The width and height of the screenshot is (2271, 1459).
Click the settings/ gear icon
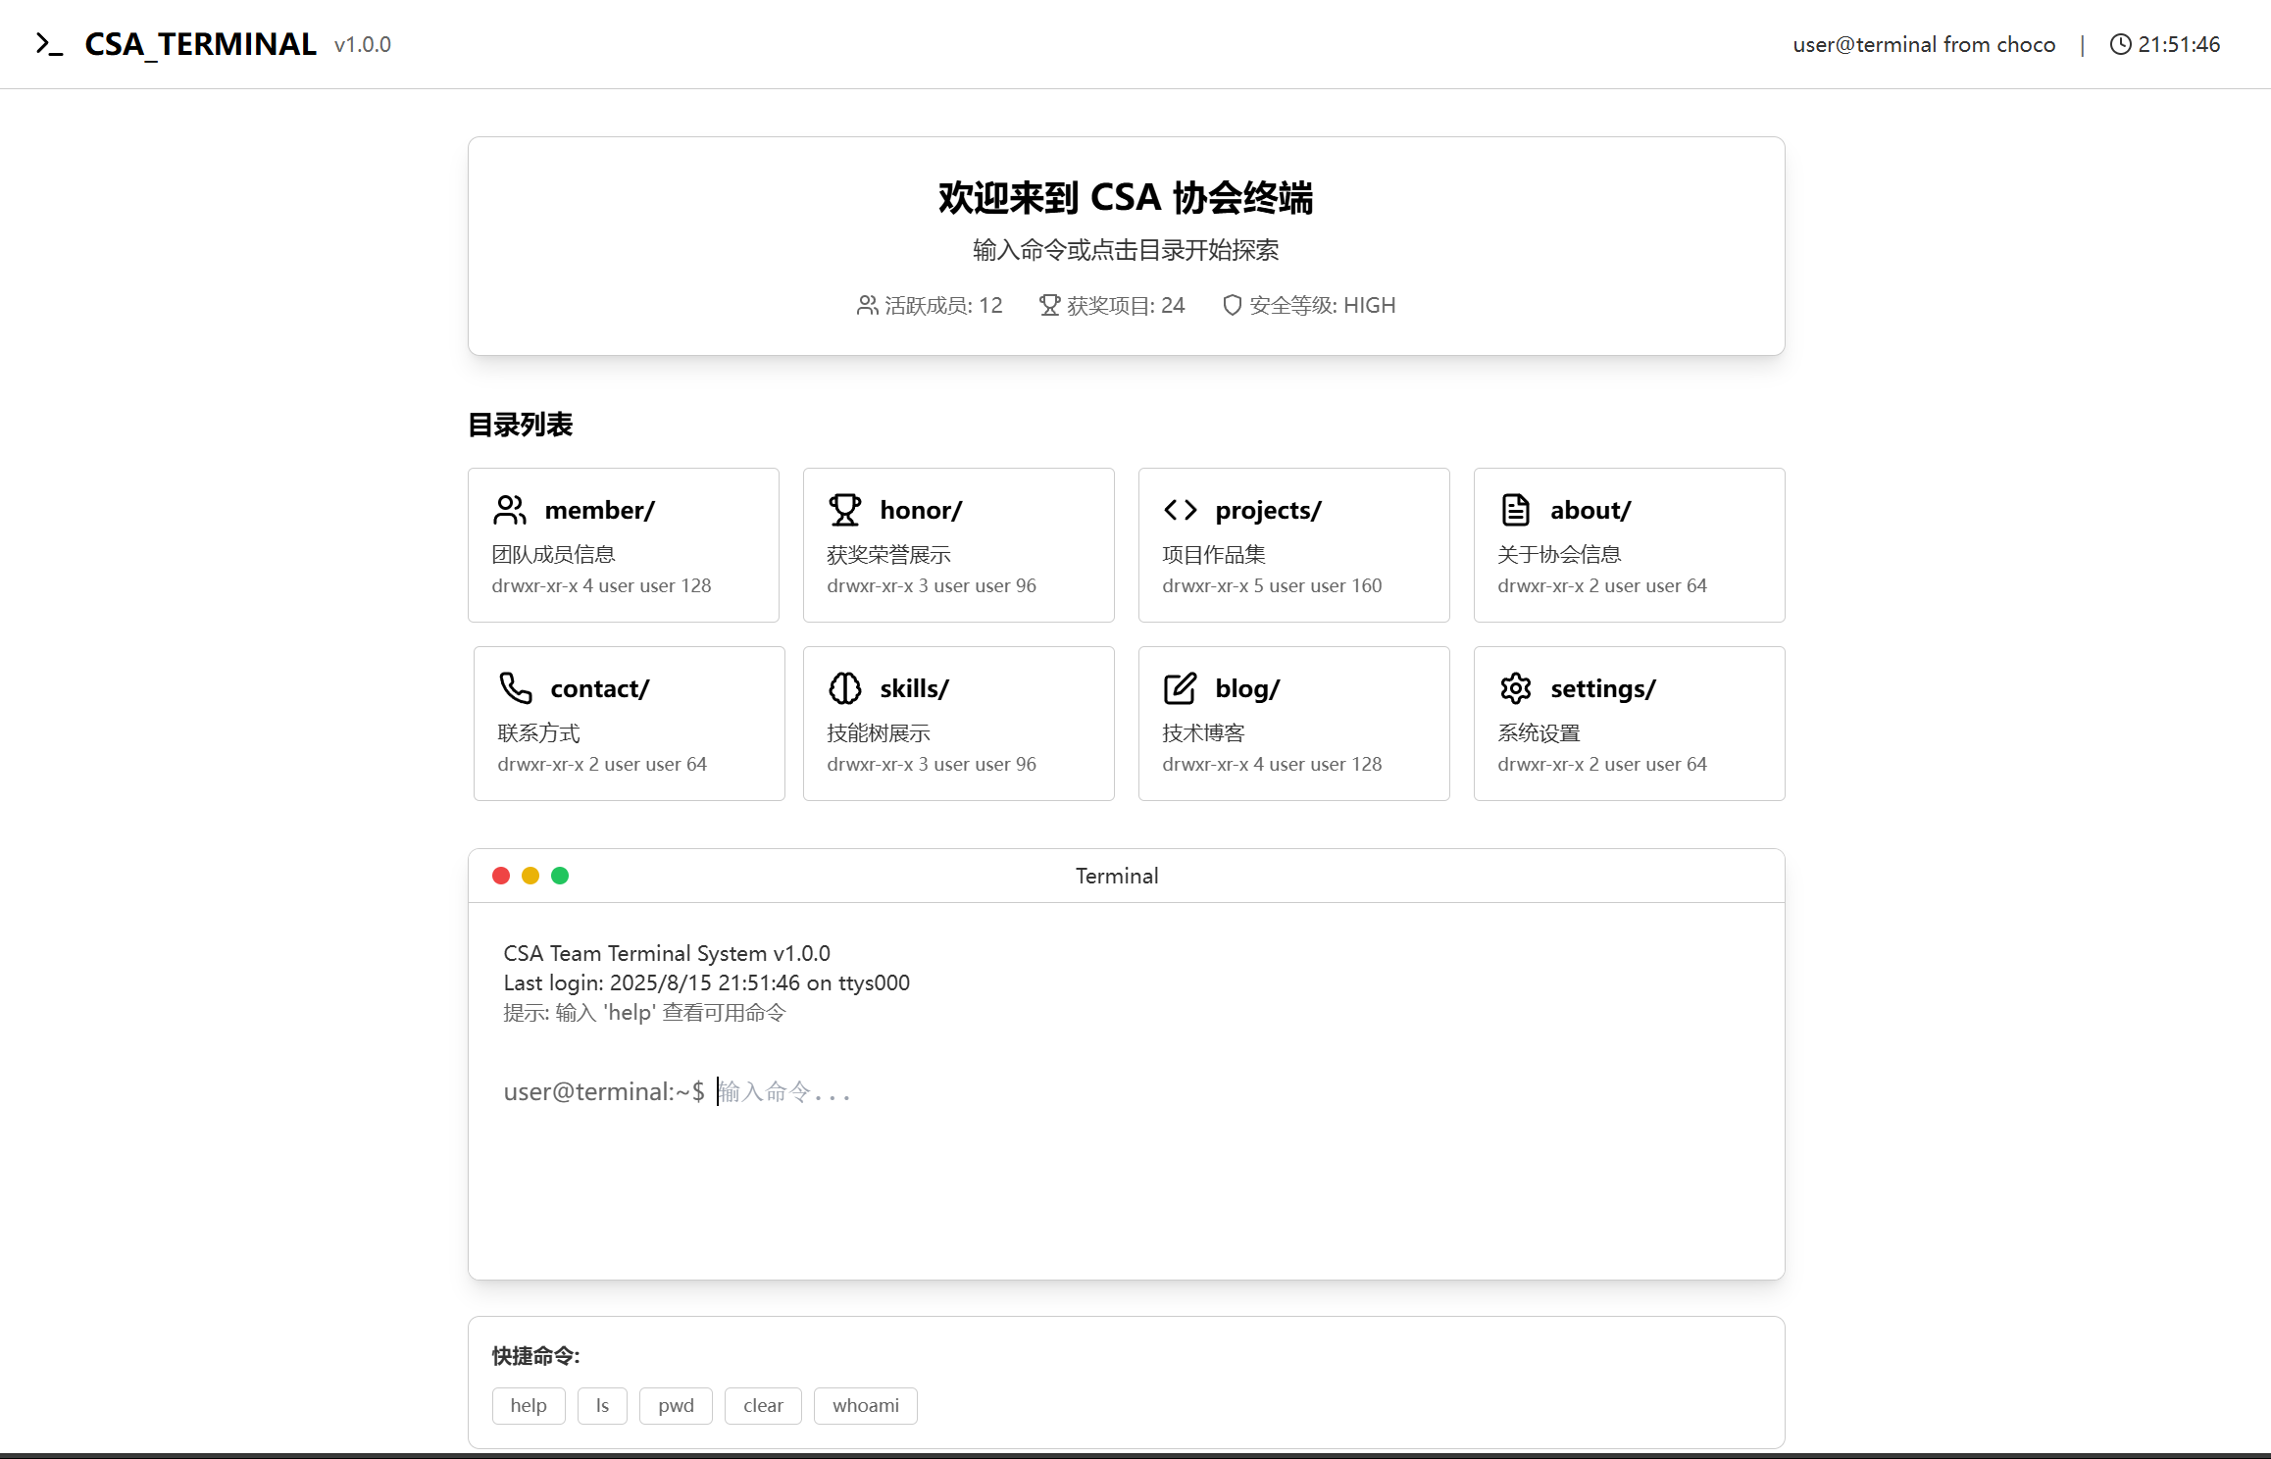[1515, 688]
